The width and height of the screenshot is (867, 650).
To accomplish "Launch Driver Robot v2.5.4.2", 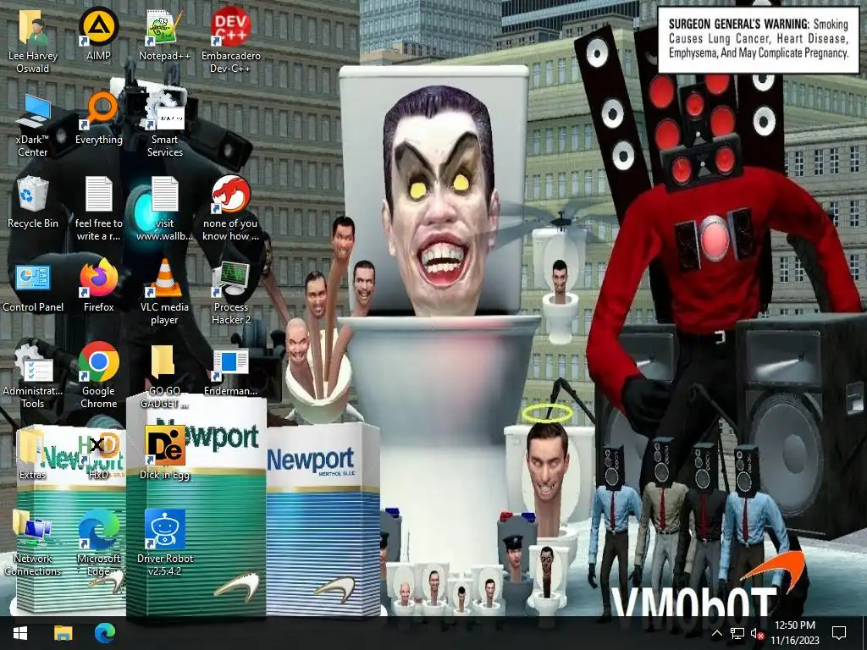I will [164, 543].
